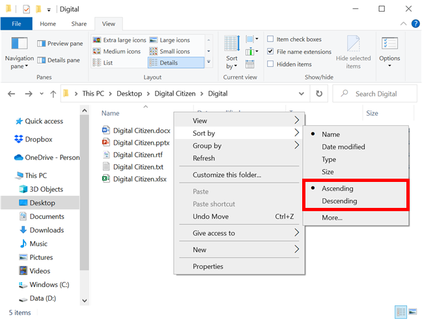Open the Sort by ribbon button
The image size is (422, 319).
(x=232, y=53)
